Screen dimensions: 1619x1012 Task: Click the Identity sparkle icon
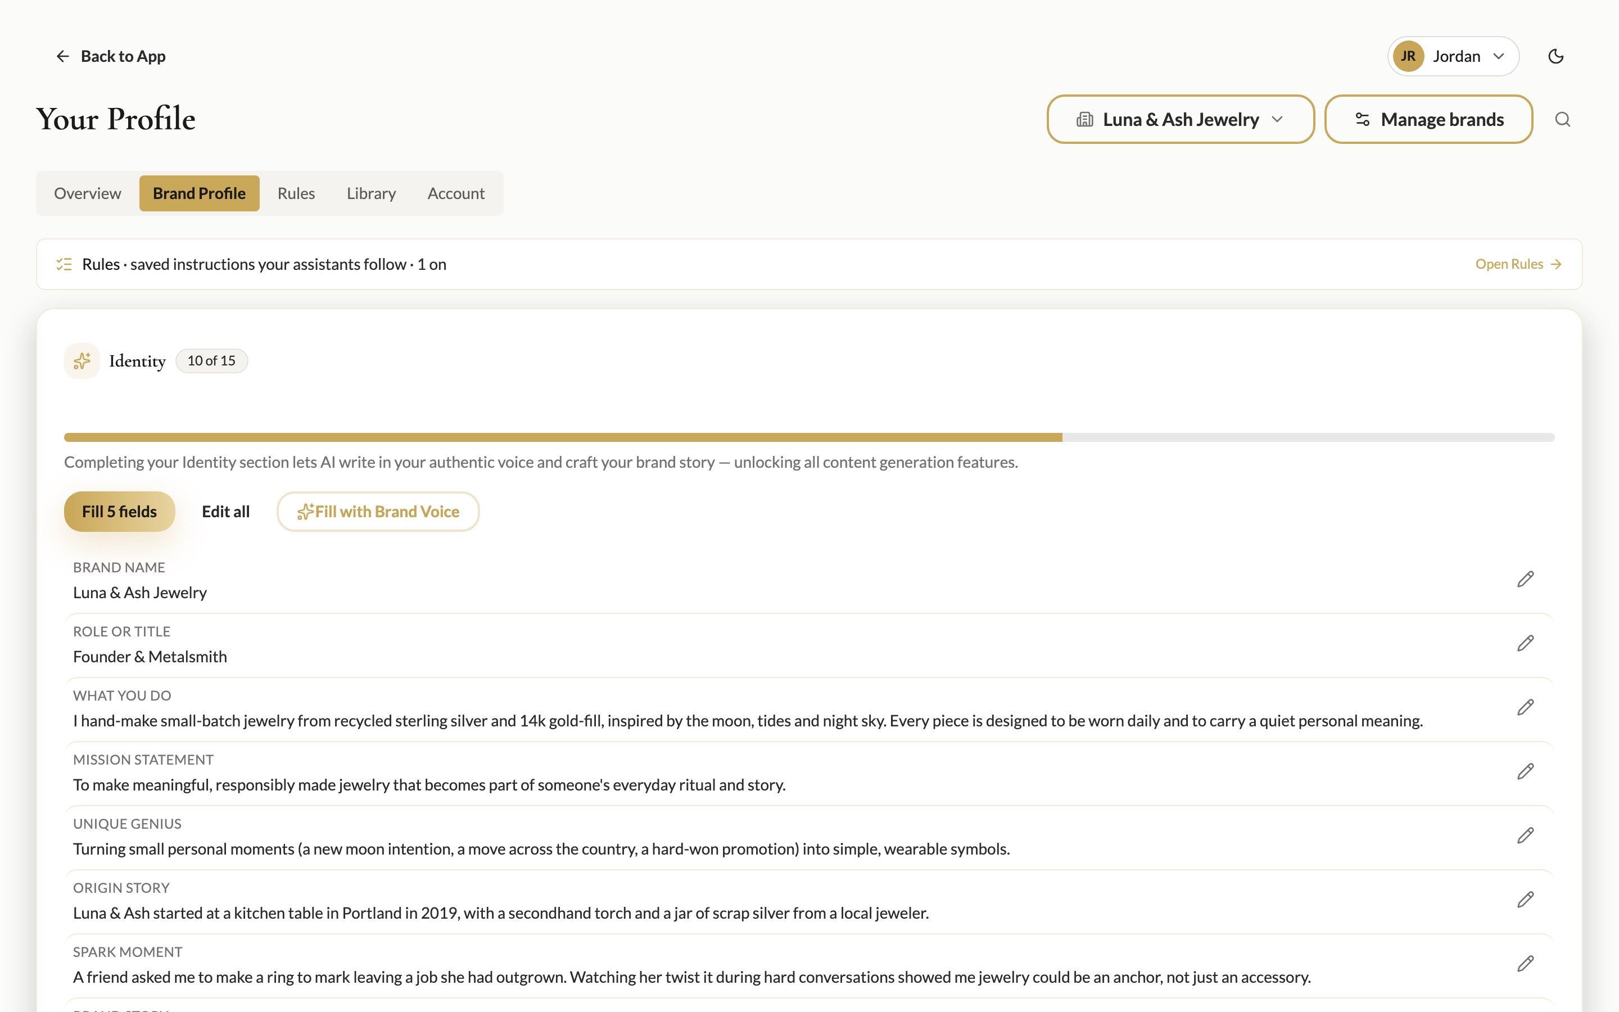pyautogui.click(x=82, y=361)
